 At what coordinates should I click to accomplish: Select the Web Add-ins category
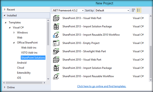(x=29, y=48)
